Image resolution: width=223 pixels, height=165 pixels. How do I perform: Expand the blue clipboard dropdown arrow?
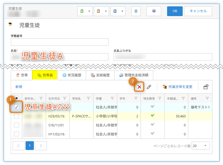point(122,11)
